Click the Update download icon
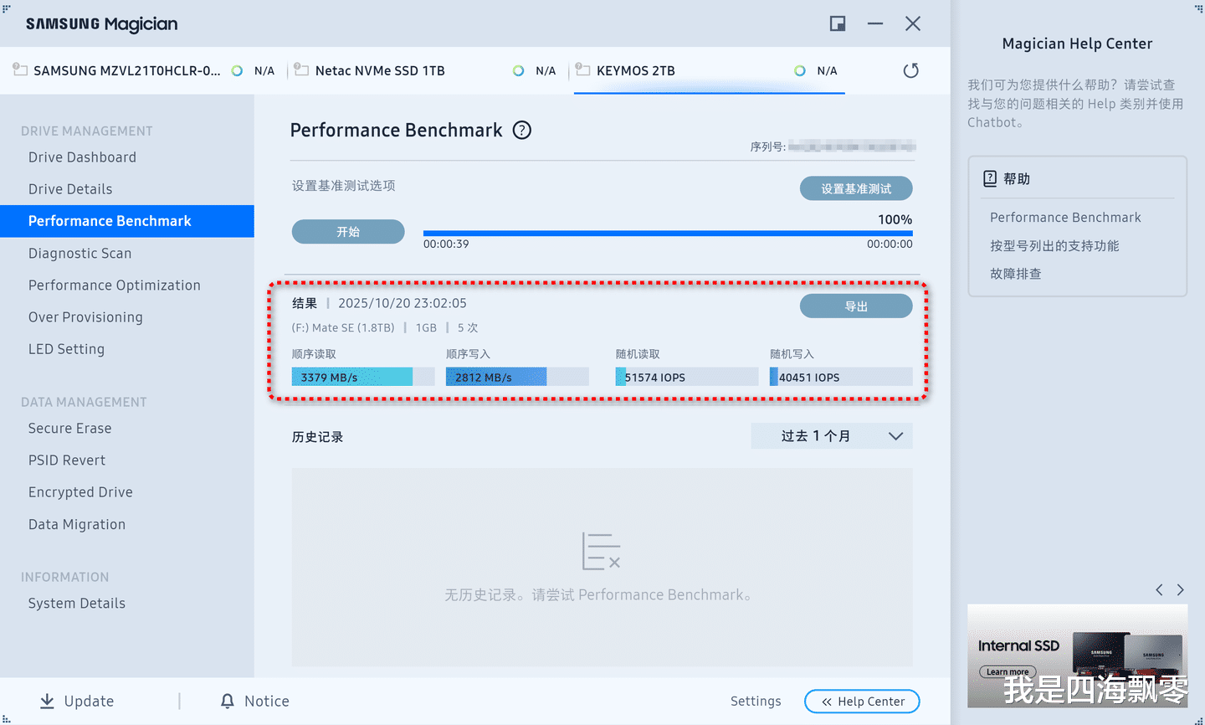Screen dimensions: 1205x725 pos(48,701)
